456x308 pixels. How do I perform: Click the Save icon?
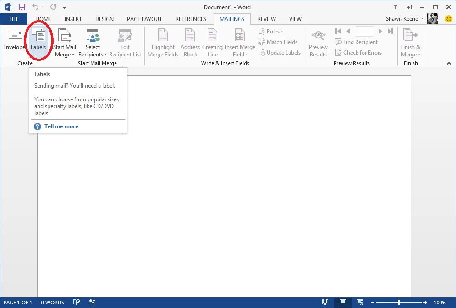tap(22, 7)
